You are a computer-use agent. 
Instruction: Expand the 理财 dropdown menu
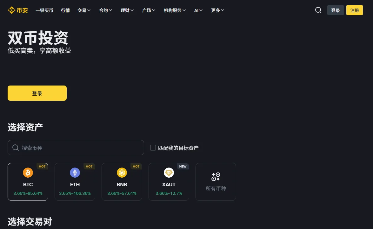click(127, 10)
